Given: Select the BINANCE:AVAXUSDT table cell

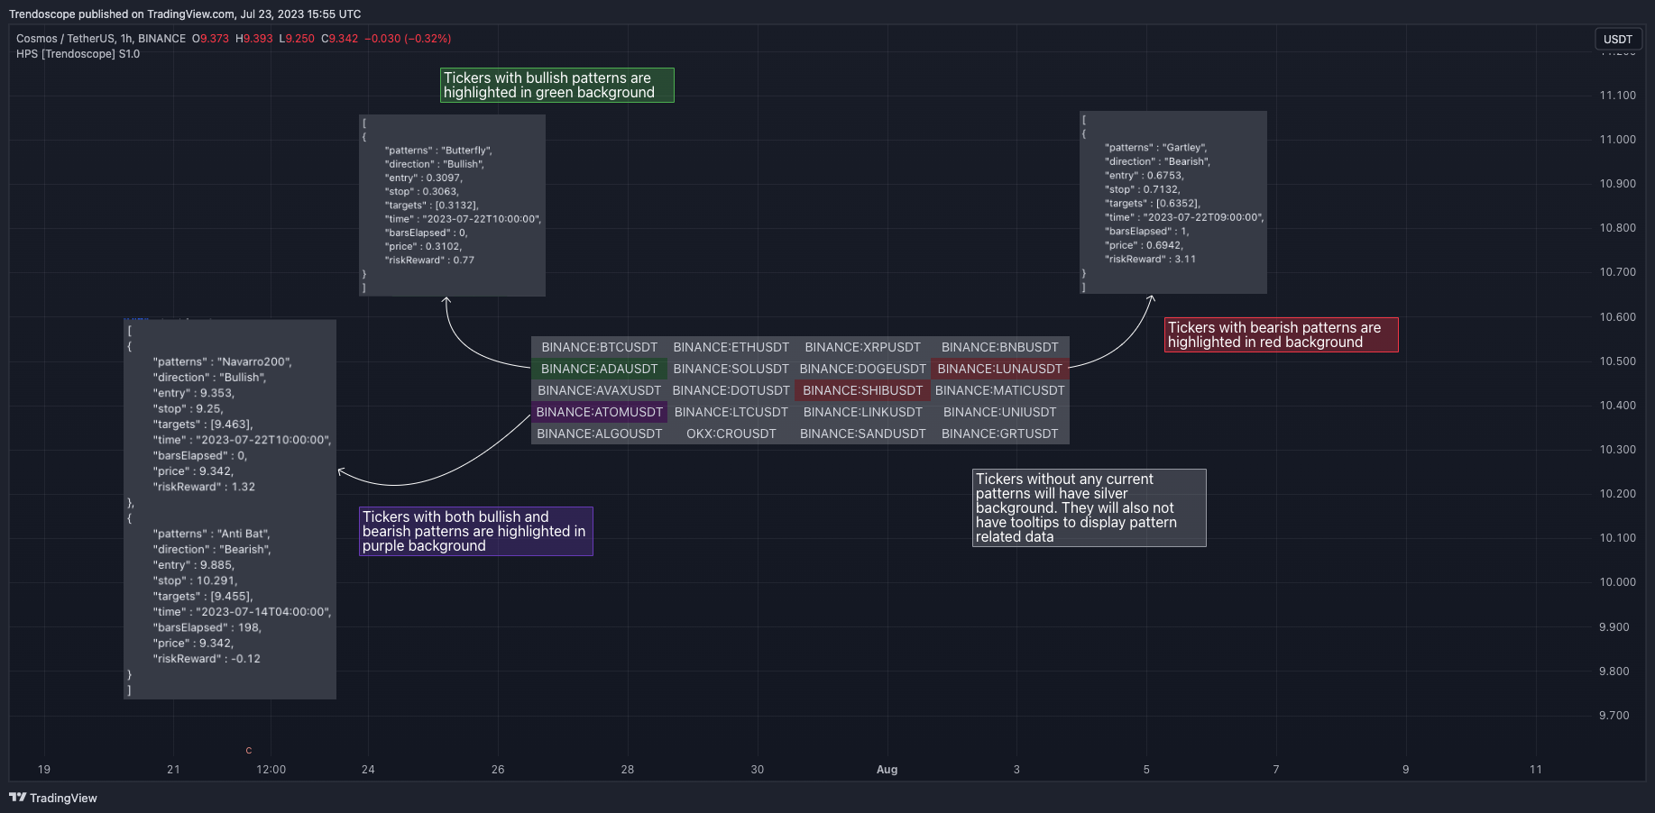Looking at the screenshot, I should [x=599, y=390].
